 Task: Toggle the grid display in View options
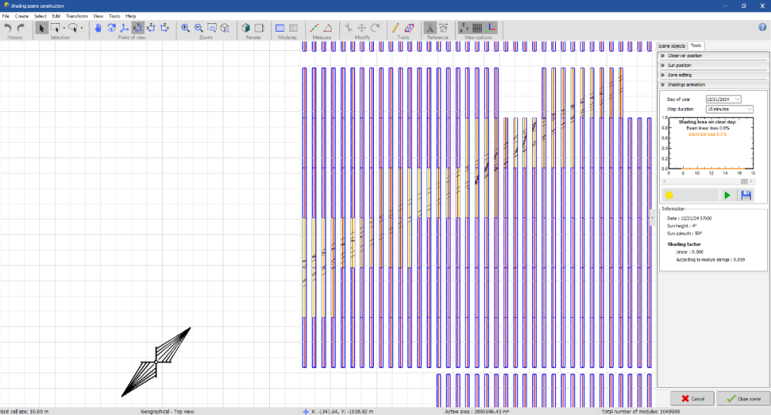pyautogui.click(x=477, y=28)
